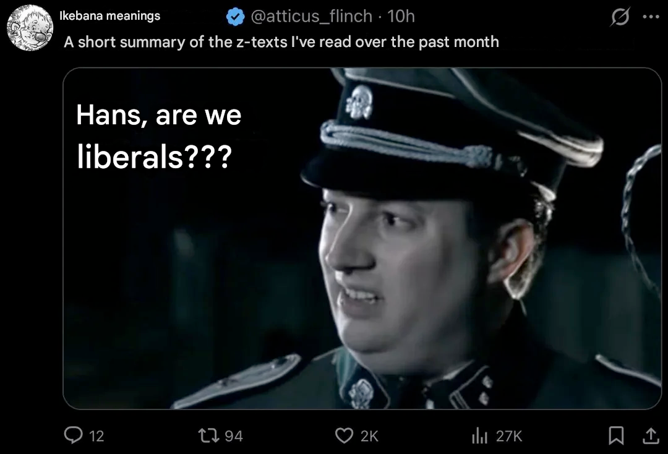Open the Ikebana meanings display name

pyautogui.click(x=110, y=15)
